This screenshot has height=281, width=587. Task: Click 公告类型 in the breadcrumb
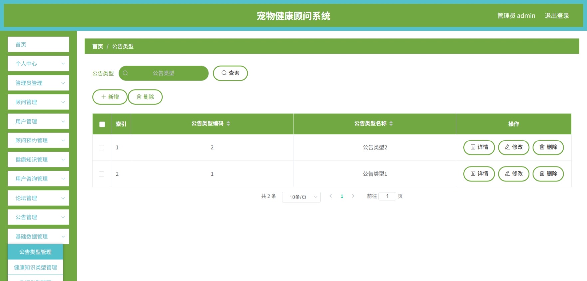pyautogui.click(x=123, y=46)
